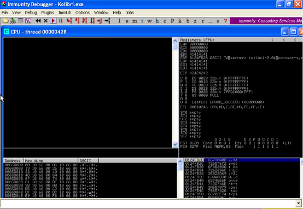Click the 'z' toolbar button
The width and height of the screenshot is (303, 209).
click(195, 21)
